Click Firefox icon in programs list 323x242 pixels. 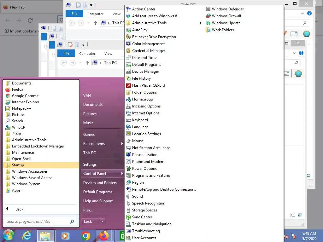[x=8, y=89]
